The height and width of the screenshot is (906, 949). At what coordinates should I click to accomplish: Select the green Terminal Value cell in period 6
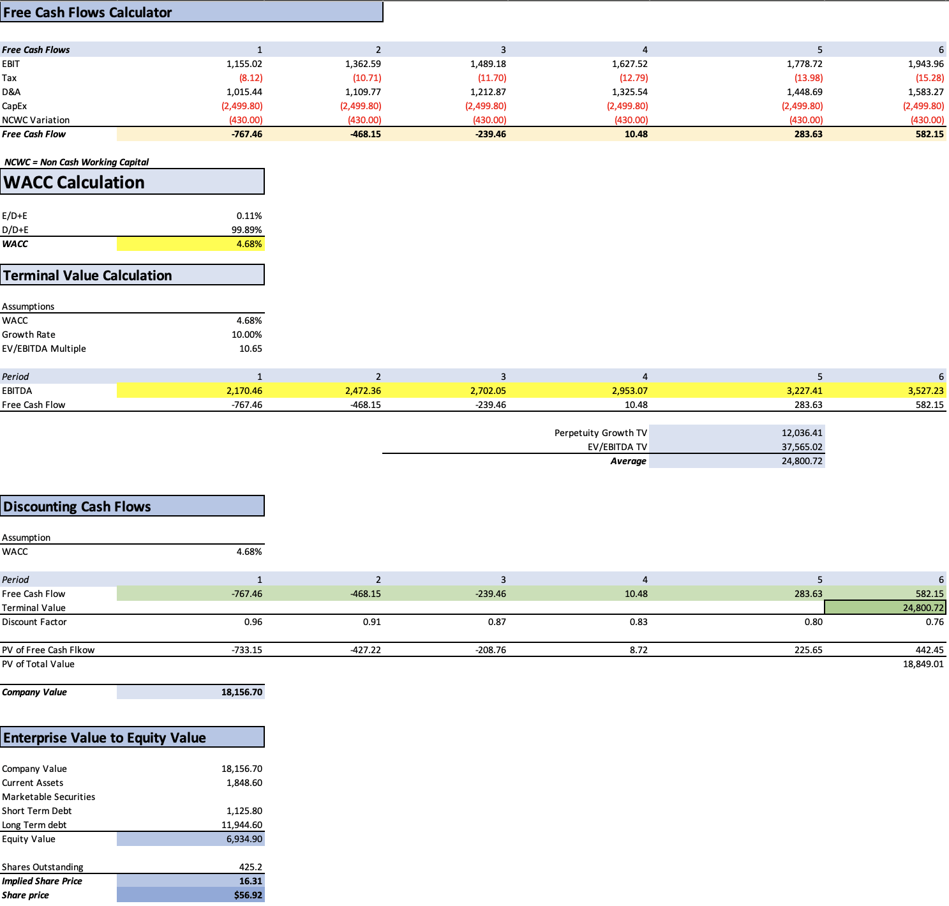[885, 608]
